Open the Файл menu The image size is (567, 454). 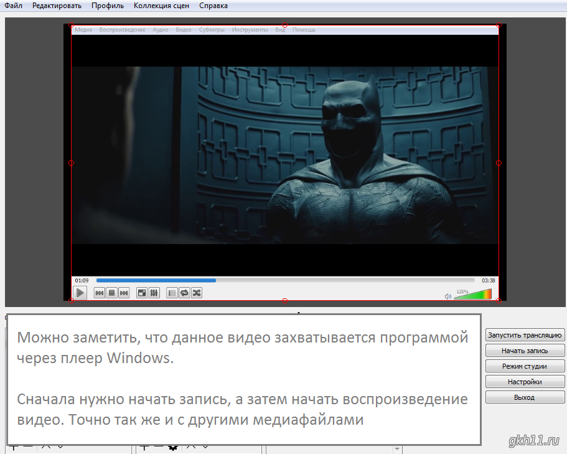pyautogui.click(x=13, y=6)
